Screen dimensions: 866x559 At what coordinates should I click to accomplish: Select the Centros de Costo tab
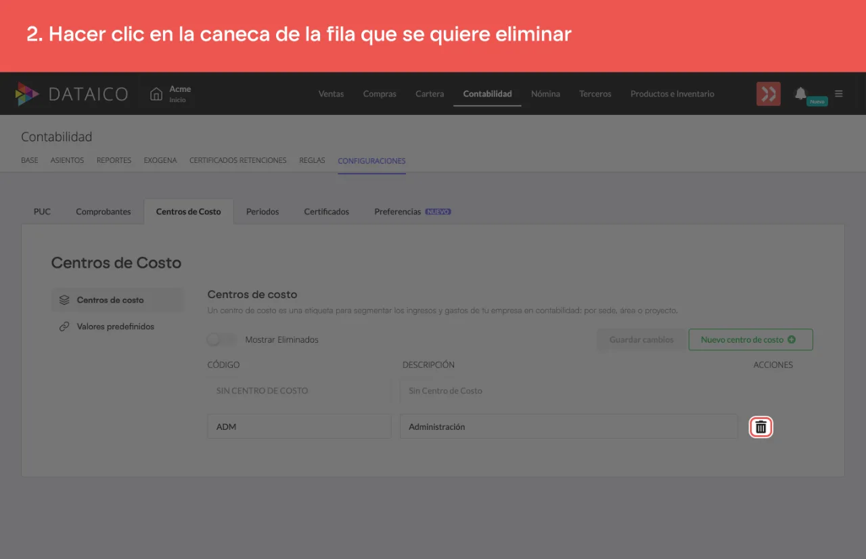click(x=189, y=212)
